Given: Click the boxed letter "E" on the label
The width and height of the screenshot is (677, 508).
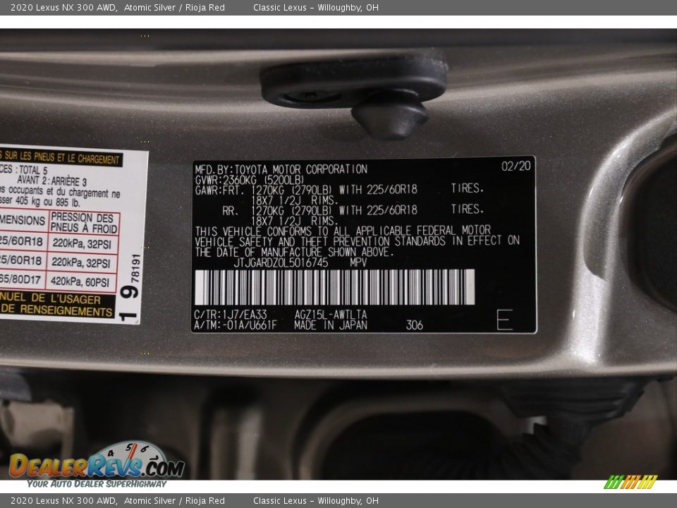Looking at the screenshot, I should [504, 320].
